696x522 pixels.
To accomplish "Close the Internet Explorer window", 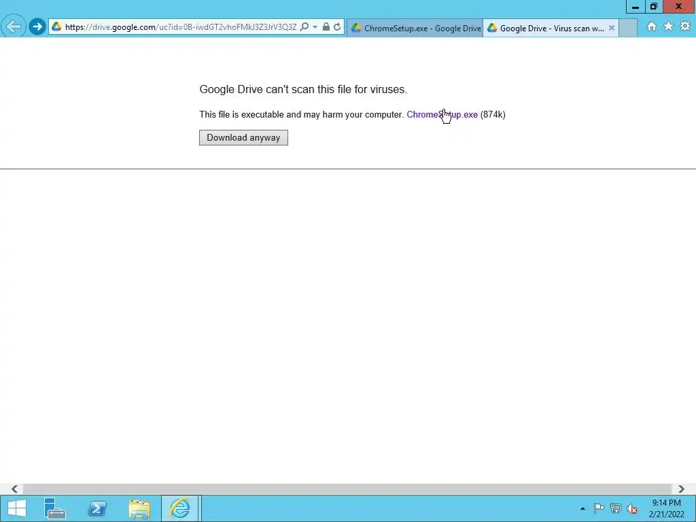I will [x=679, y=7].
